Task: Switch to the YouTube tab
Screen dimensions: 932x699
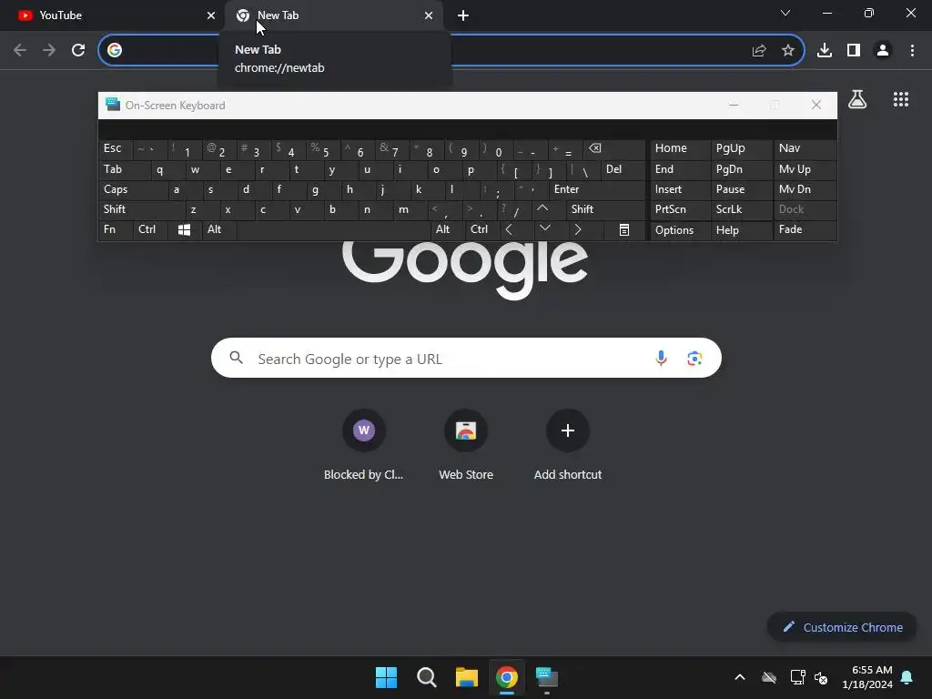Action: point(111,15)
